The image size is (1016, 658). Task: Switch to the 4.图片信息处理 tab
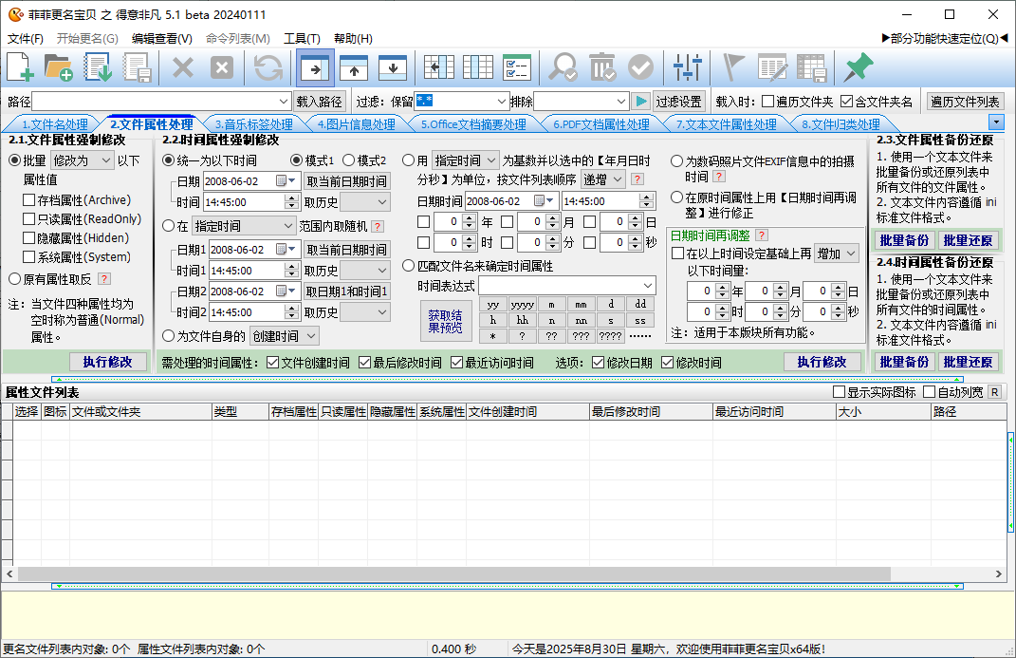[355, 124]
